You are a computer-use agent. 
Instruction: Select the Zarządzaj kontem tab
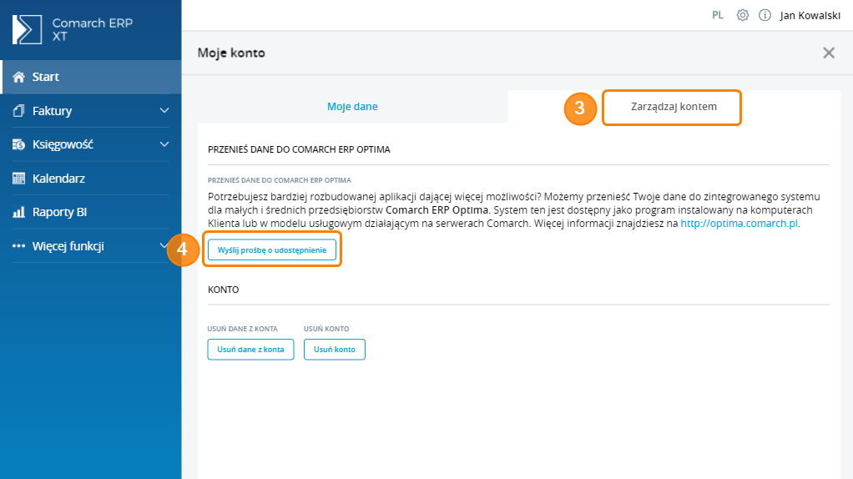point(674,107)
